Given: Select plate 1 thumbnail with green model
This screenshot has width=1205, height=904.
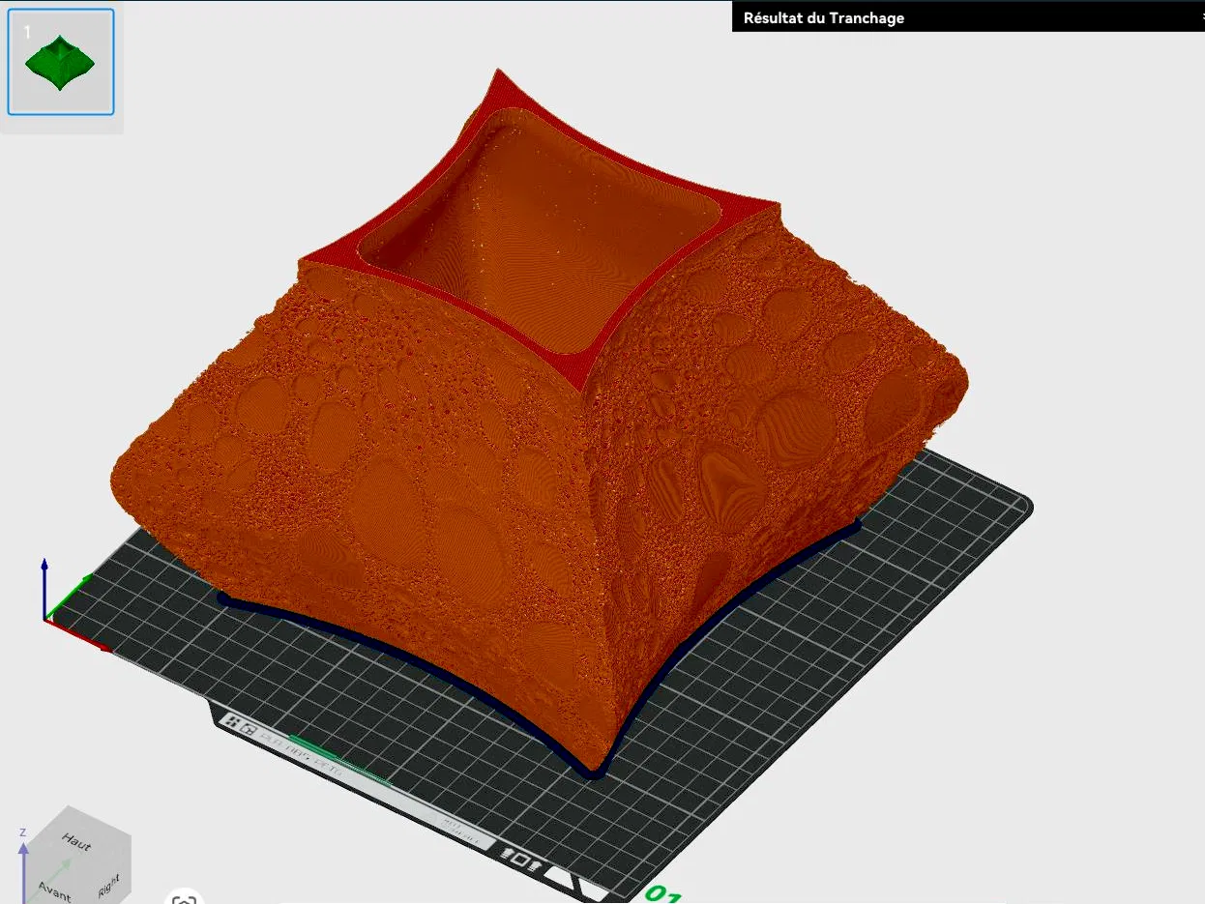Looking at the screenshot, I should tap(61, 62).
